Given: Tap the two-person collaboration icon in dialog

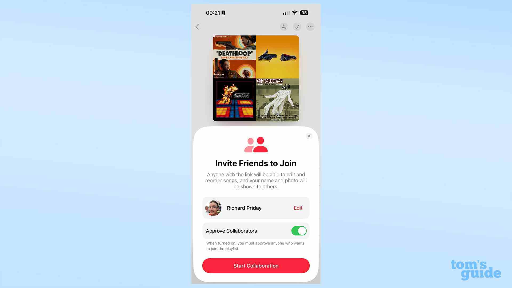Looking at the screenshot, I should point(256,145).
